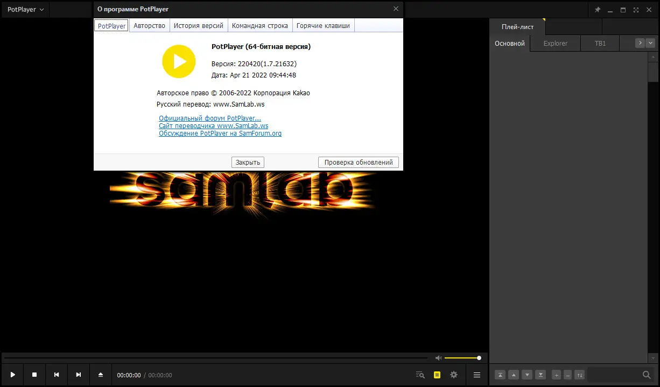The width and height of the screenshot is (660, 387).
Task: Click the pin-on-top icon in title bar
Action: tap(598, 9)
